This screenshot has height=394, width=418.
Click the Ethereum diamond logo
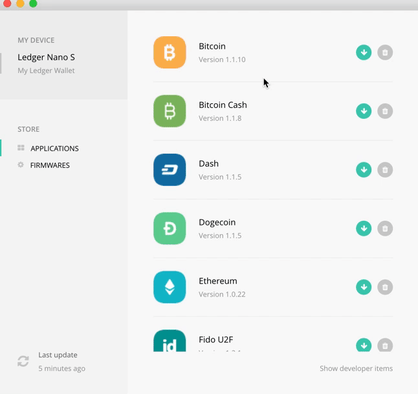click(170, 287)
